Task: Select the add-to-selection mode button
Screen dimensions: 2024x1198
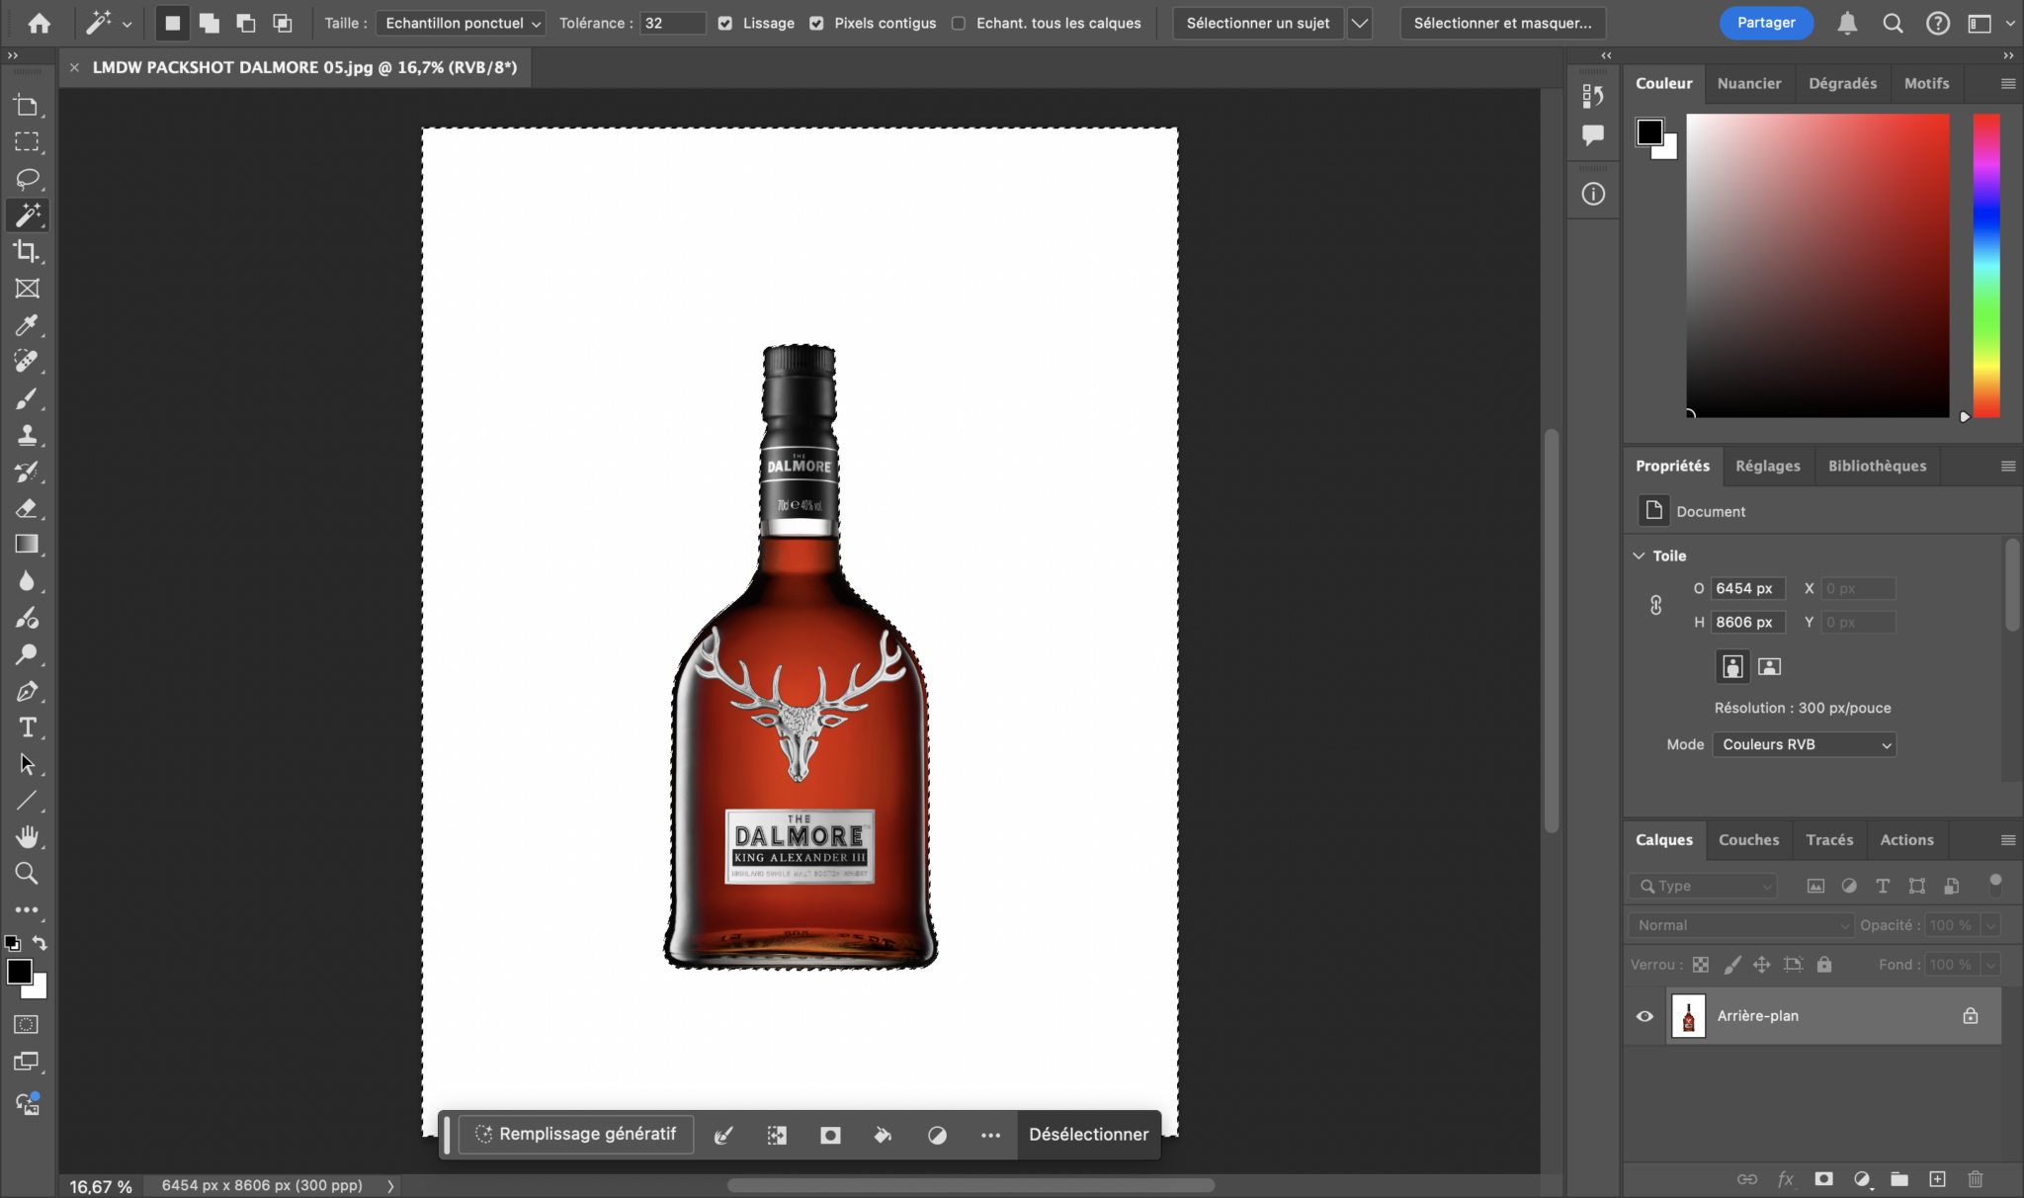Action: (209, 23)
